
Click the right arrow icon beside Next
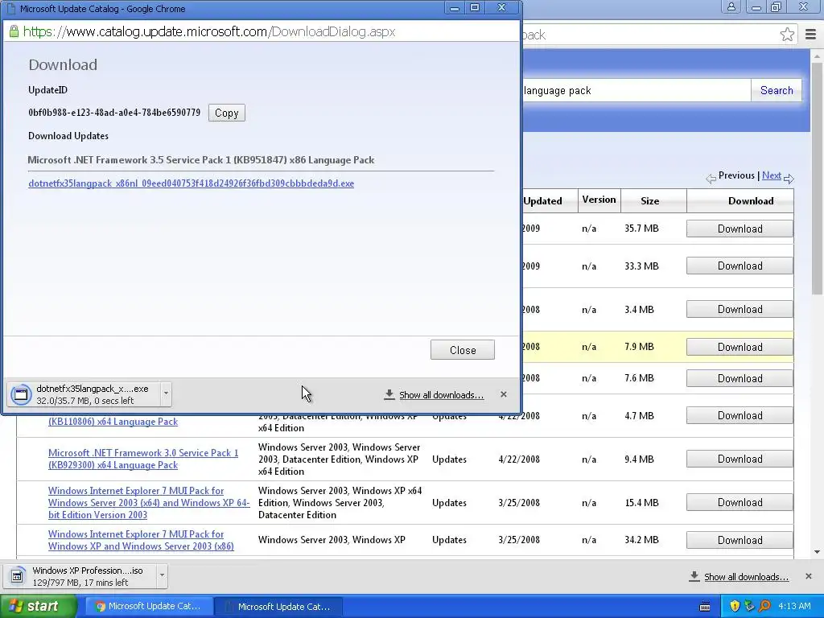coord(789,179)
